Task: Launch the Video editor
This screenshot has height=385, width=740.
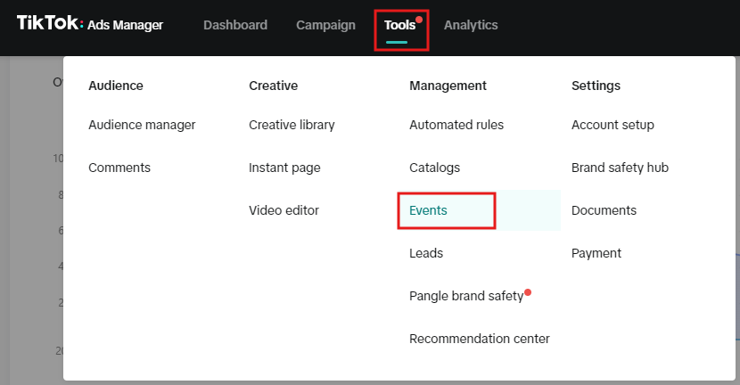Action: point(284,210)
